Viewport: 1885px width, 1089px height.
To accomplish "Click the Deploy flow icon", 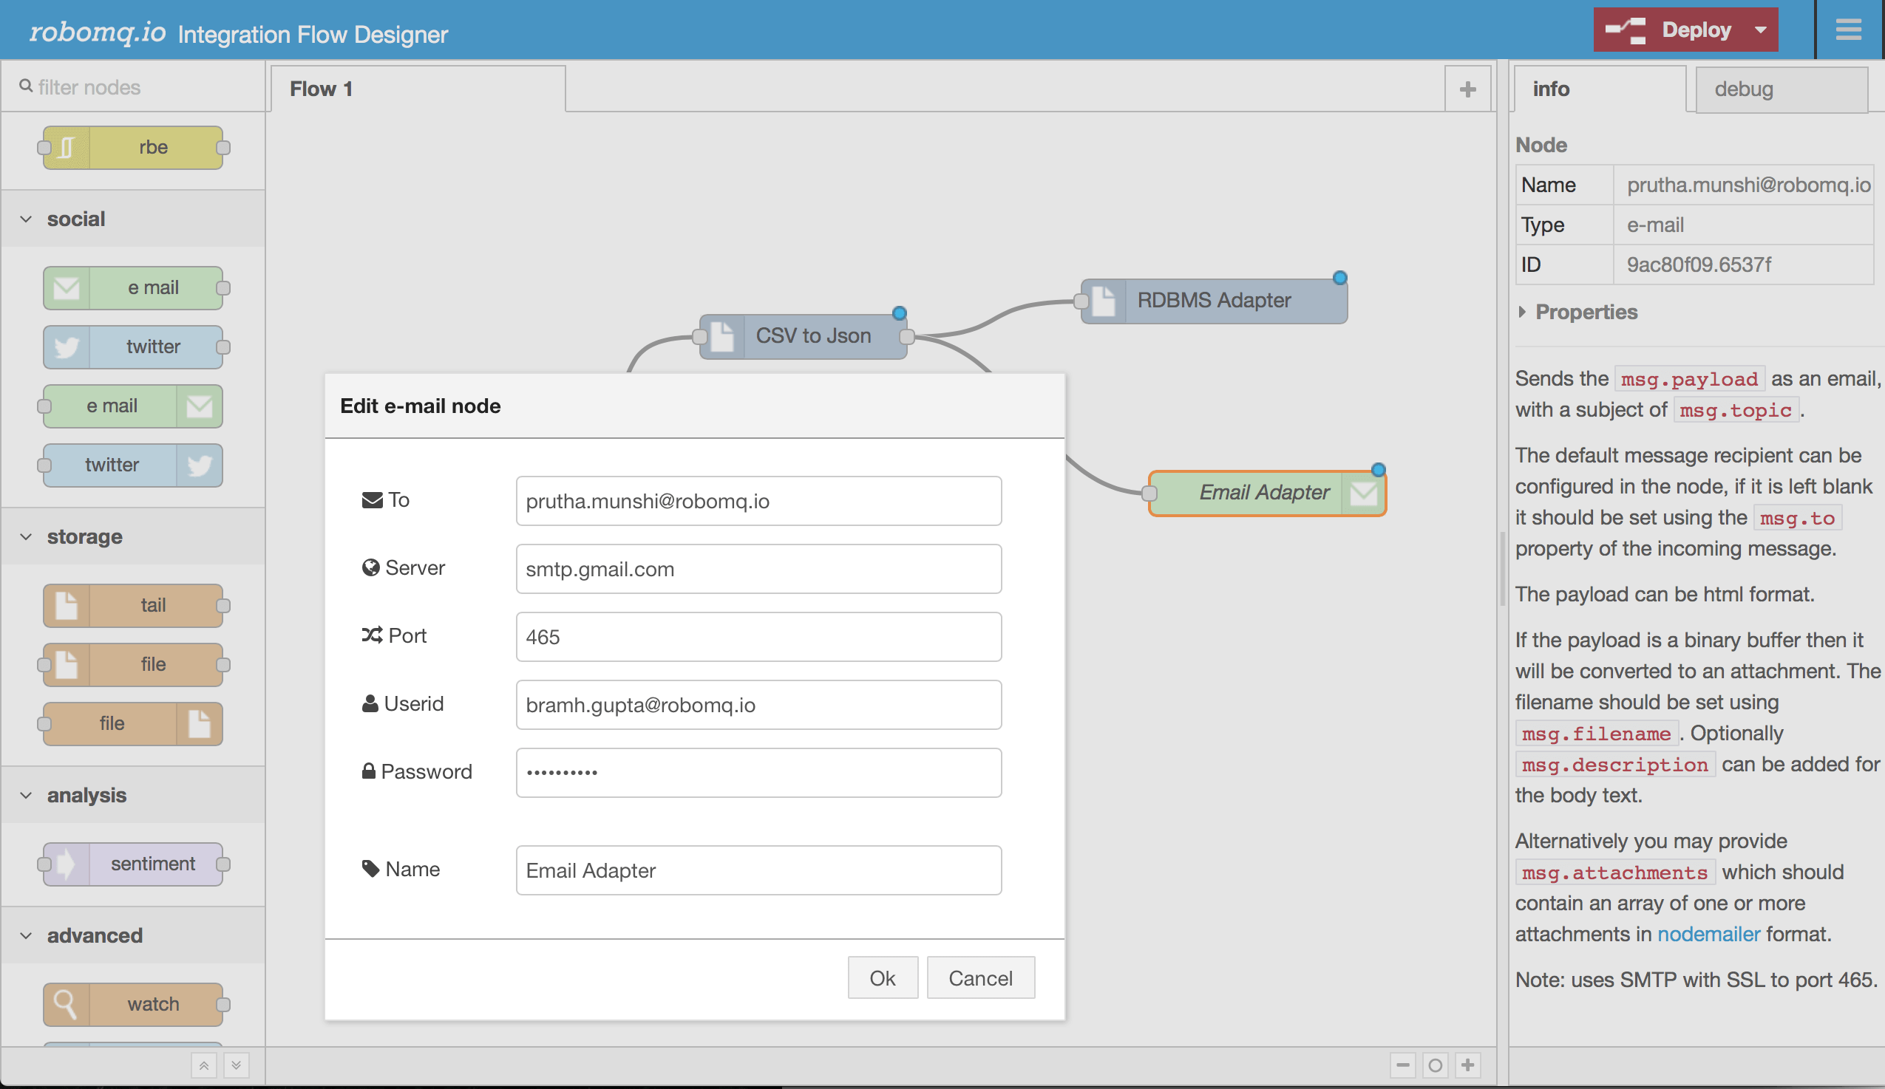I will pyautogui.click(x=1626, y=30).
